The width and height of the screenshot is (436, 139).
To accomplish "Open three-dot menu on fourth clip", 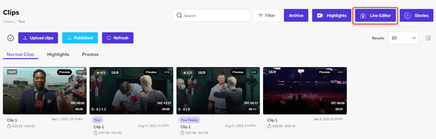I will pyautogui.click(x=340, y=72).
